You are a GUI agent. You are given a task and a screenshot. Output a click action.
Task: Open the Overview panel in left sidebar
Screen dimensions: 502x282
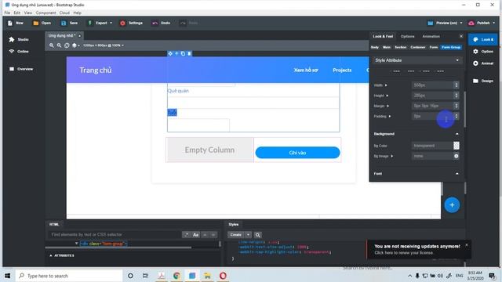[21, 69]
